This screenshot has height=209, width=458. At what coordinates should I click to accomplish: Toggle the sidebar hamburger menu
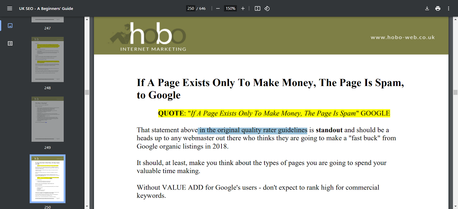tap(9, 9)
